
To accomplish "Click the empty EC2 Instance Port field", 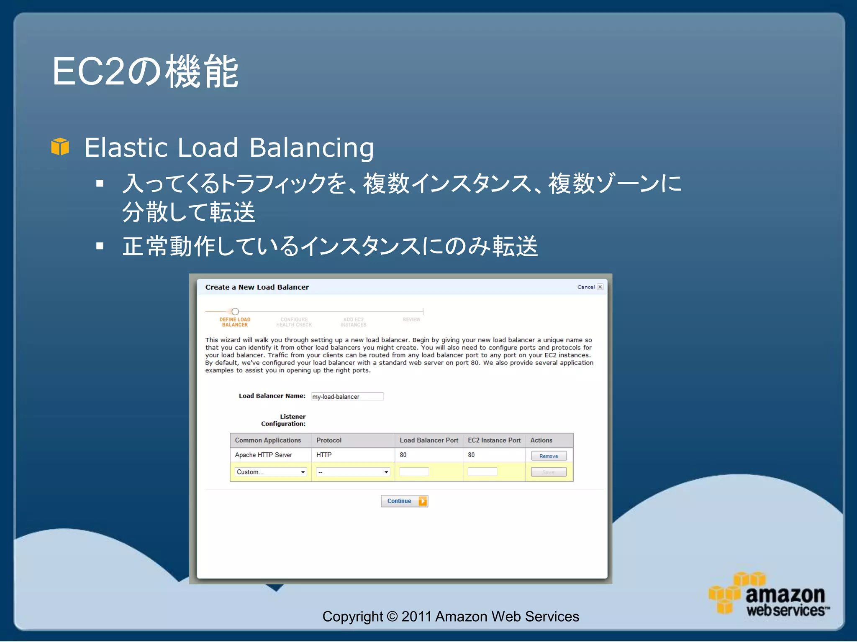I will [482, 472].
